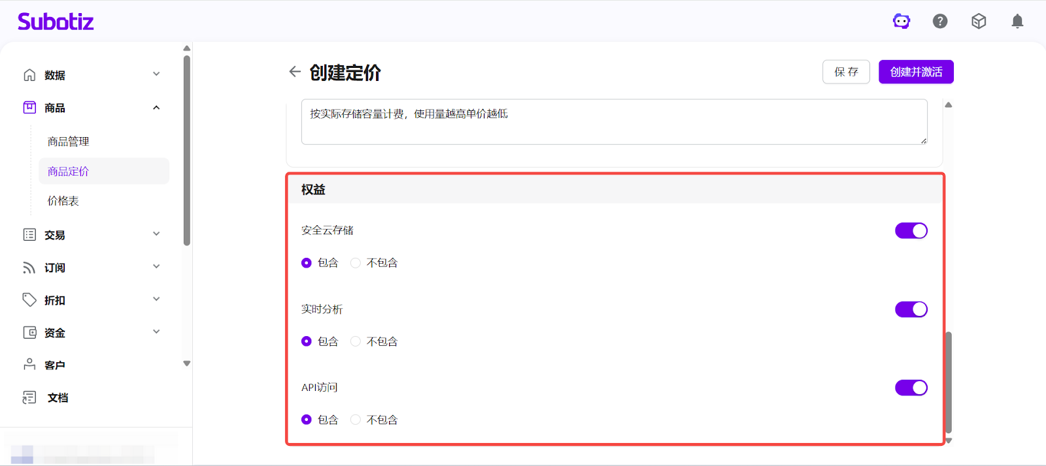Click the Subotiz logo
1046x466 pixels.
[56, 22]
